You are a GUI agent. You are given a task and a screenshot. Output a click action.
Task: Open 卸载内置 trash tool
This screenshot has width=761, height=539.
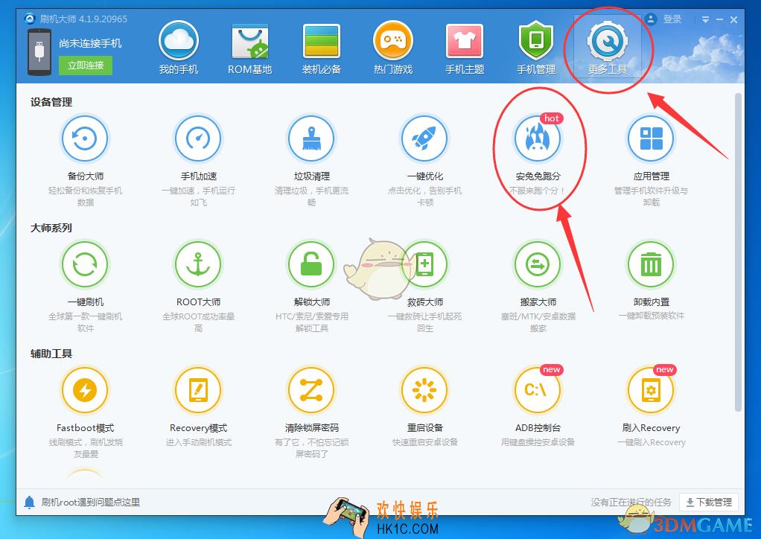[651, 264]
